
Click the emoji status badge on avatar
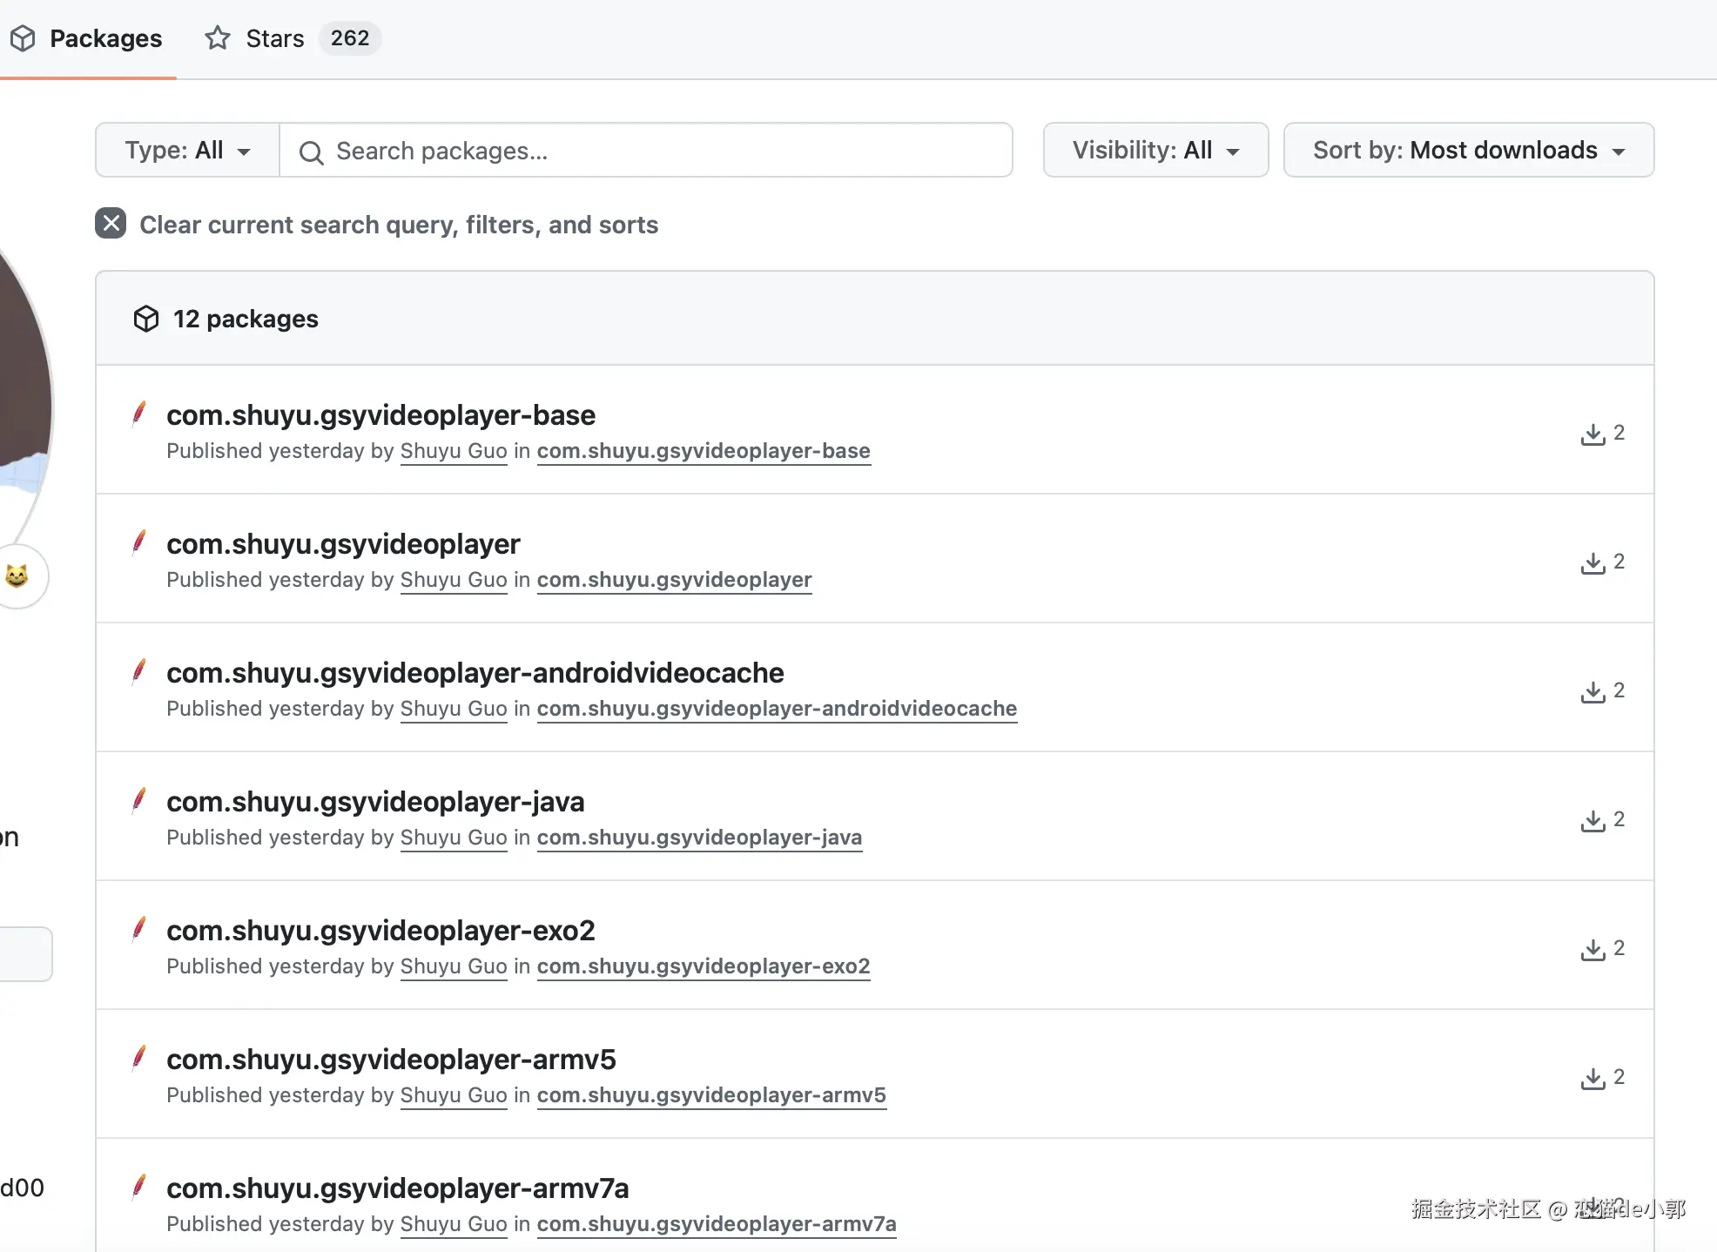tap(17, 576)
